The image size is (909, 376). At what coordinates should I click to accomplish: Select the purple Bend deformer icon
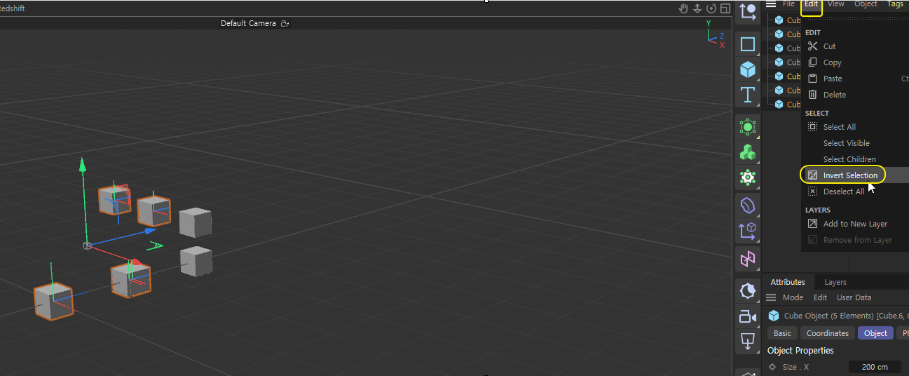click(x=748, y=206)
